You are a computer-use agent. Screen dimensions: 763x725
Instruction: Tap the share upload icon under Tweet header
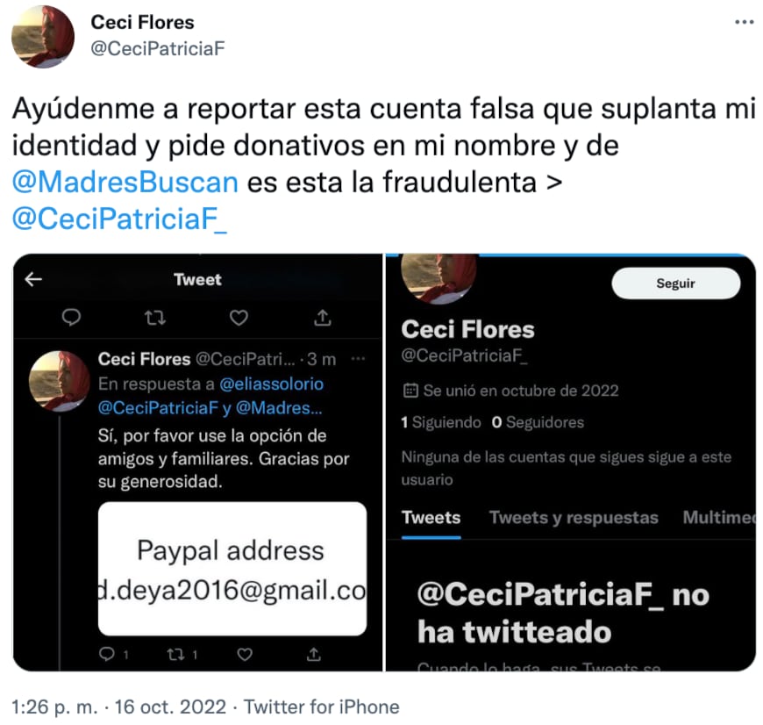point(322,318)
